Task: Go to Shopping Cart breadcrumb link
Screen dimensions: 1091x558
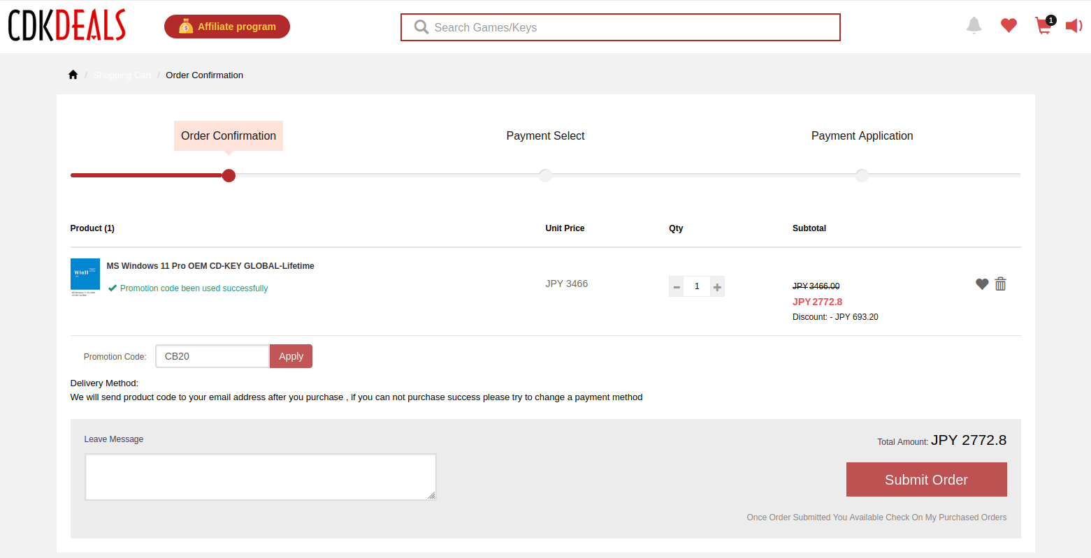Action: (x=122, y=75)
